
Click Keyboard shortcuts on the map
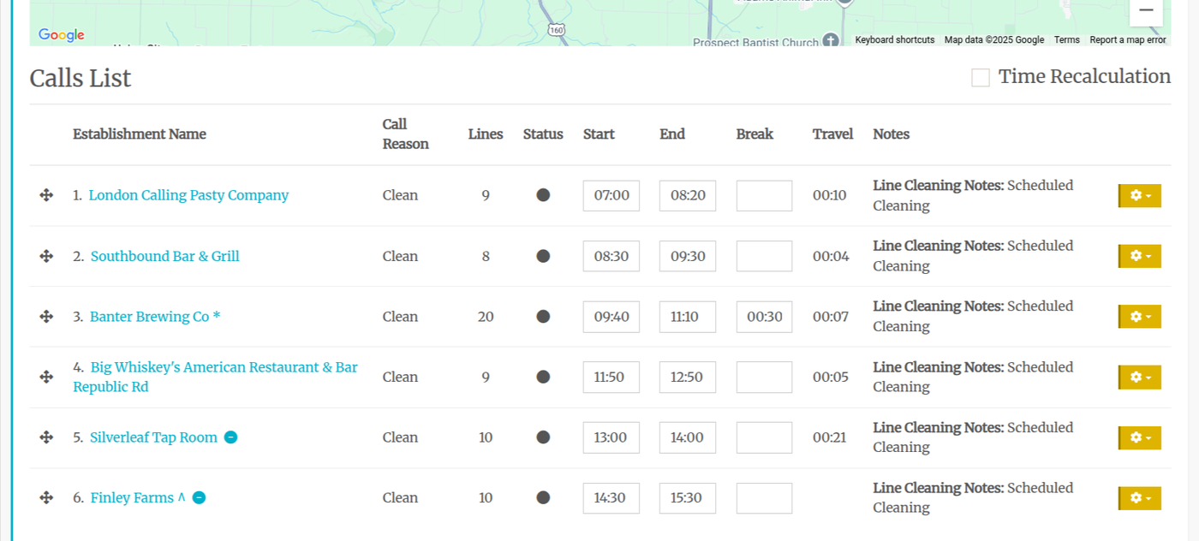pos(894,40)
